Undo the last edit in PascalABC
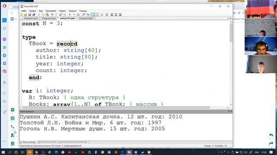Screen dimensions: 277x155 coord(52,15)
